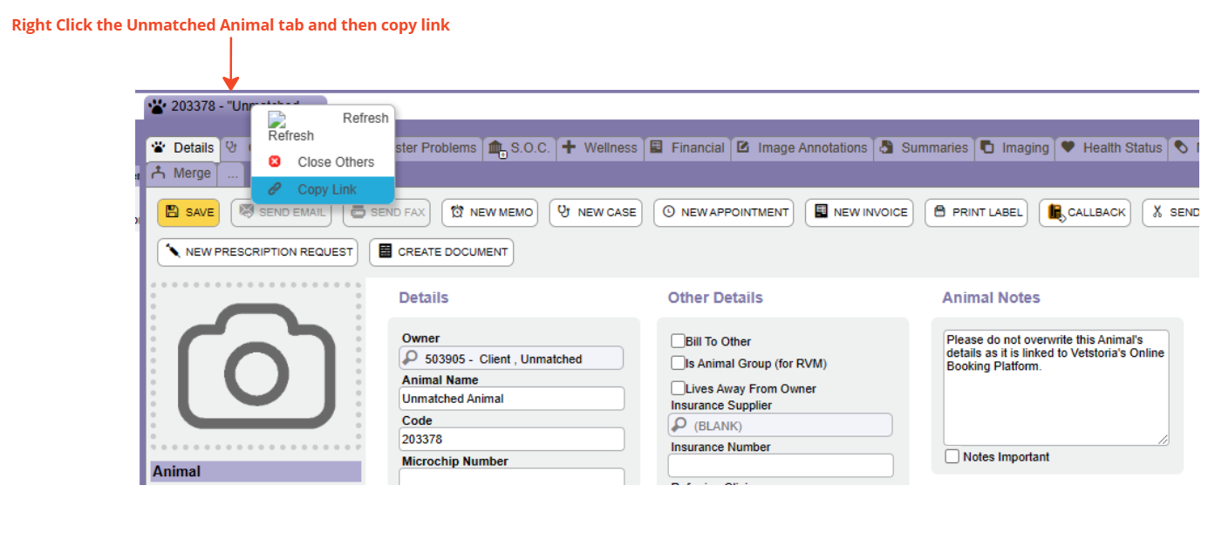Click the Insurance Number input field
This screenshot has height=547, width=1208.
(781, 465)
